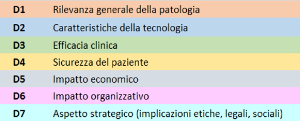Click the D5 row code
The image size is (300, 121).
(19, 79)
